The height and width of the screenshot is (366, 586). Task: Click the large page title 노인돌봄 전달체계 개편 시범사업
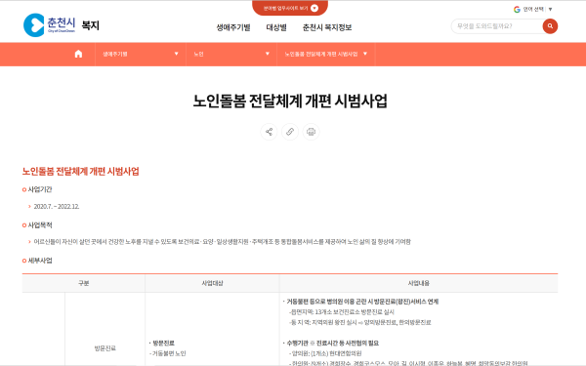click(290, 101)
